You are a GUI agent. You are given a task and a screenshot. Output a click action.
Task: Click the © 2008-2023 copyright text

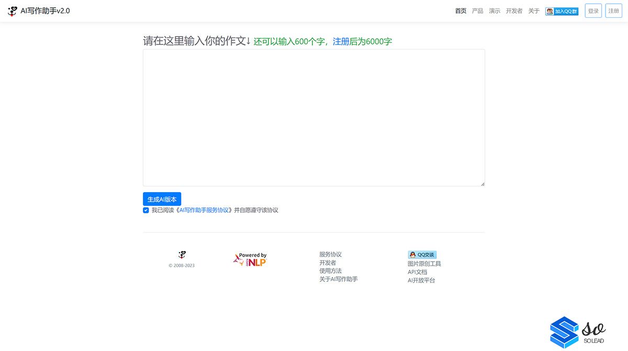point(182,265)
